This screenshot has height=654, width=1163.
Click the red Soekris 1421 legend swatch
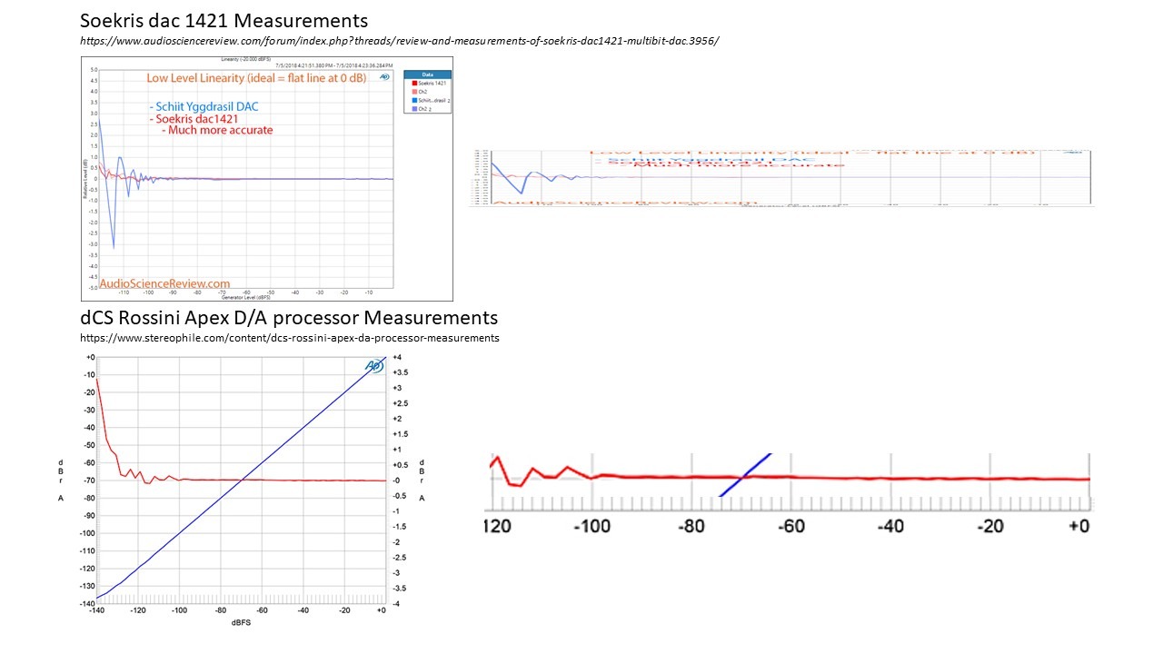click(x=413, y=83)
